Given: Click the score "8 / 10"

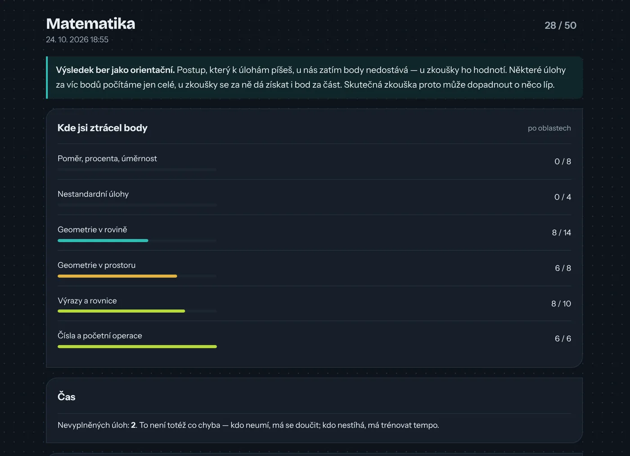Looking at the screenshot, I should coord(561,304).
